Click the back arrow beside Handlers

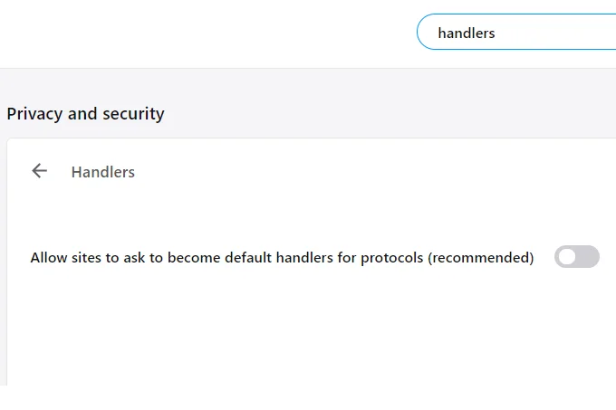[39, 171]
